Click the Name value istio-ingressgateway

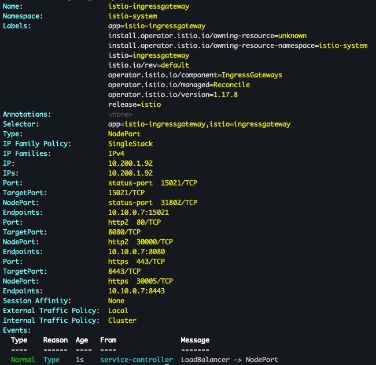(x=149, y=6)
